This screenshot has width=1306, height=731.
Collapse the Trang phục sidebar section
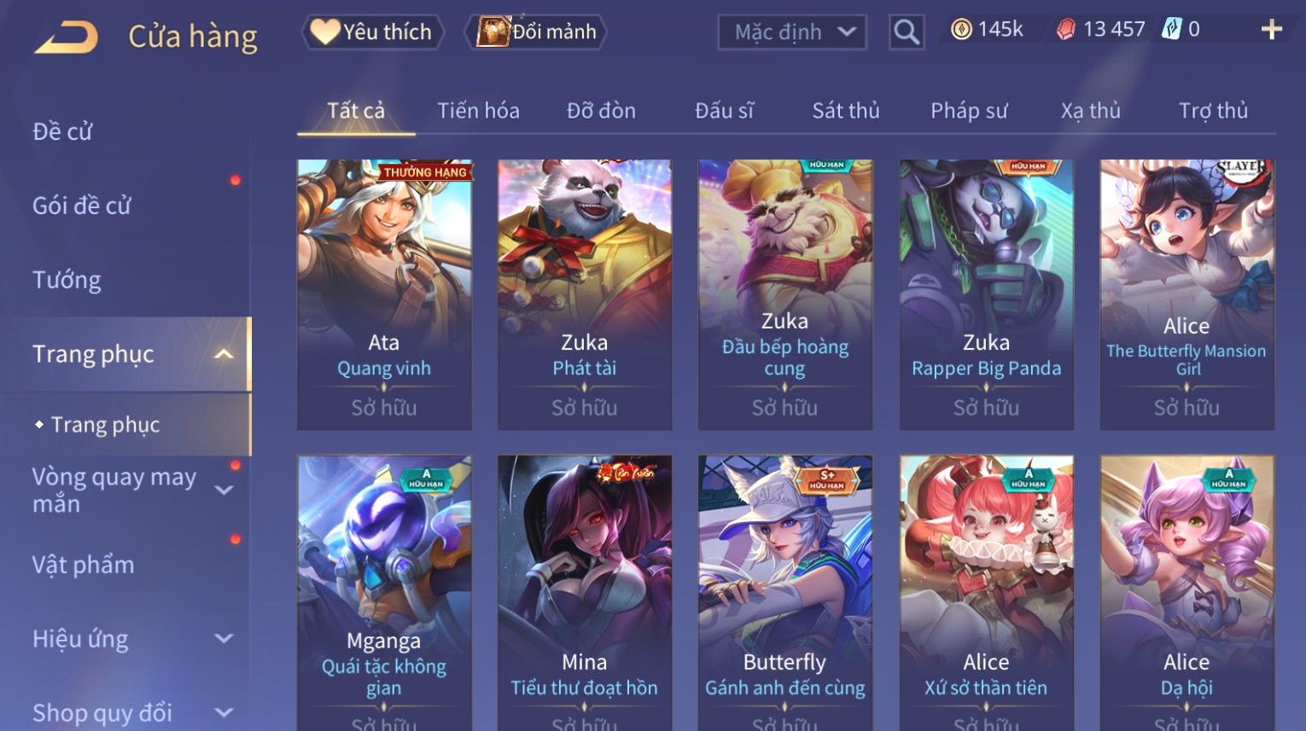click(224, 354)
